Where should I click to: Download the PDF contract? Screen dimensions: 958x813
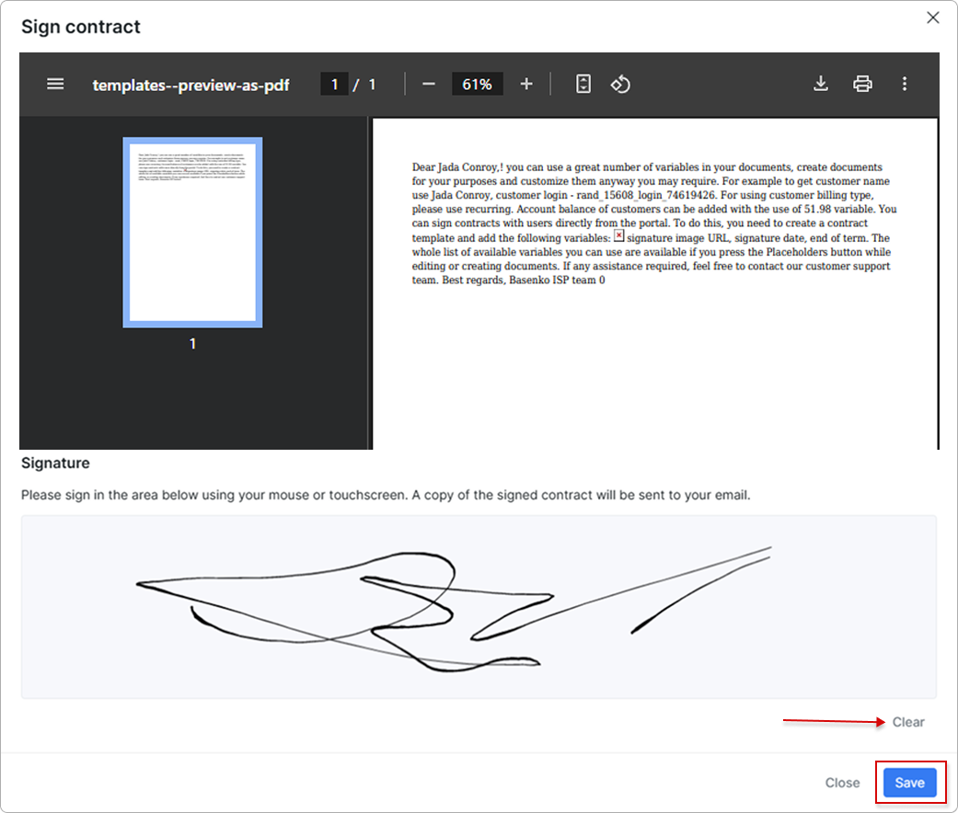pyautogui.click(x=821, y=85)
